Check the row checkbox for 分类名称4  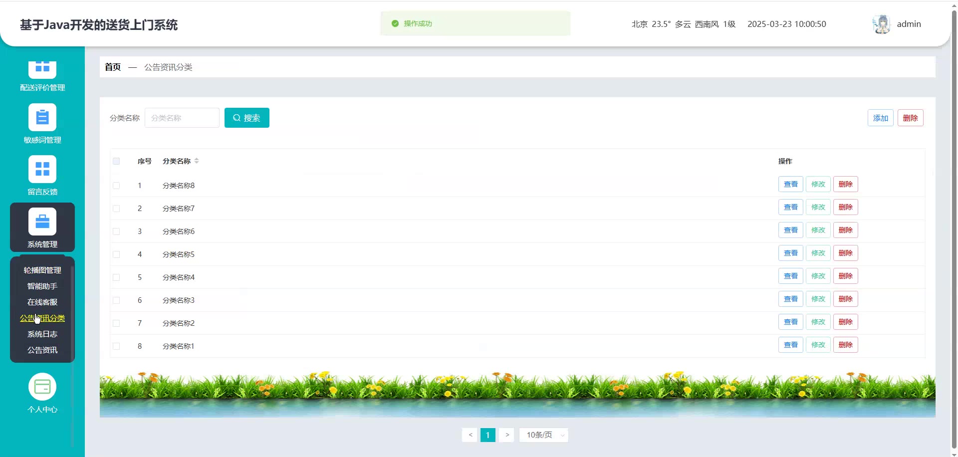(x=116, y=277)
